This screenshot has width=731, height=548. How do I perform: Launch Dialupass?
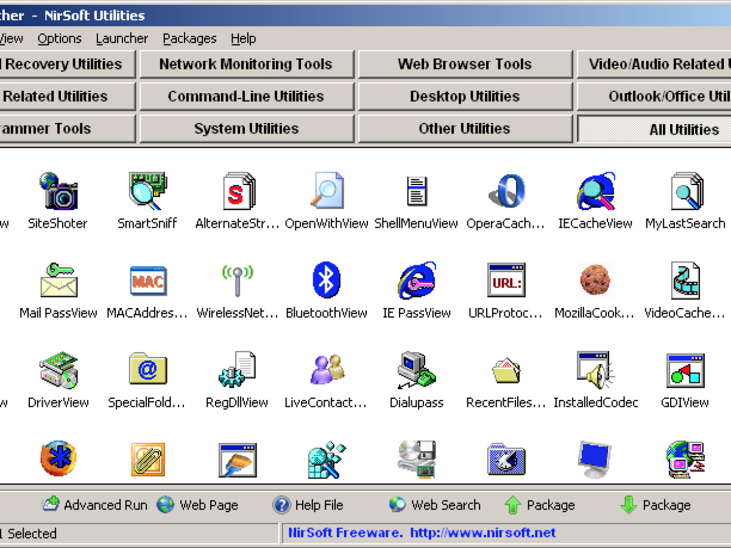tap(416, 369)
